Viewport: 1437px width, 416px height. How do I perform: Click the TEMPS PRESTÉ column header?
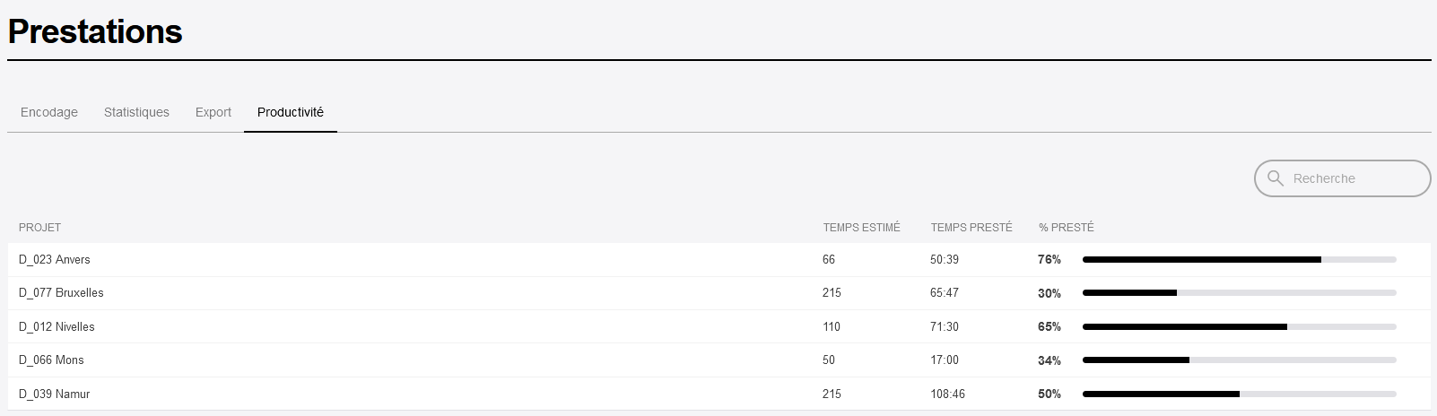click(x=971, y=228)
